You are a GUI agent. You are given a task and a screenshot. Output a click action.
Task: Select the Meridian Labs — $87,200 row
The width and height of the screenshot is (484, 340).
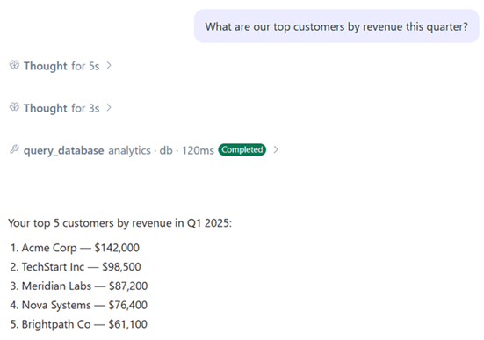click(79, 286)
